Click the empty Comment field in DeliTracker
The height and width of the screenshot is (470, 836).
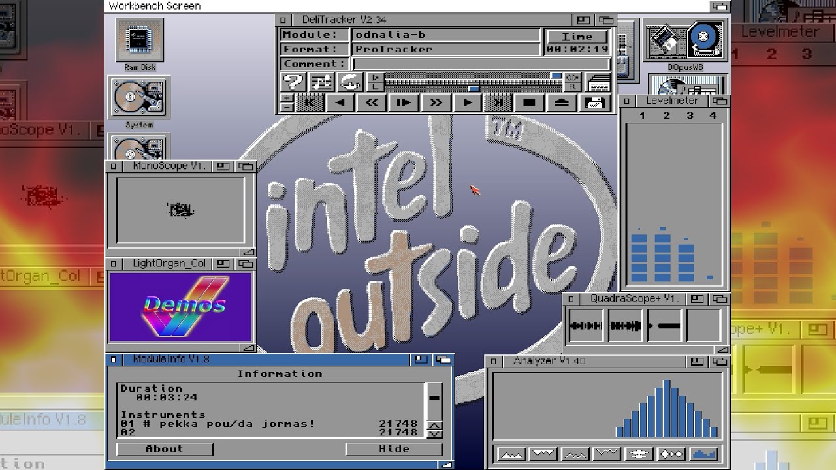[481, 64]
